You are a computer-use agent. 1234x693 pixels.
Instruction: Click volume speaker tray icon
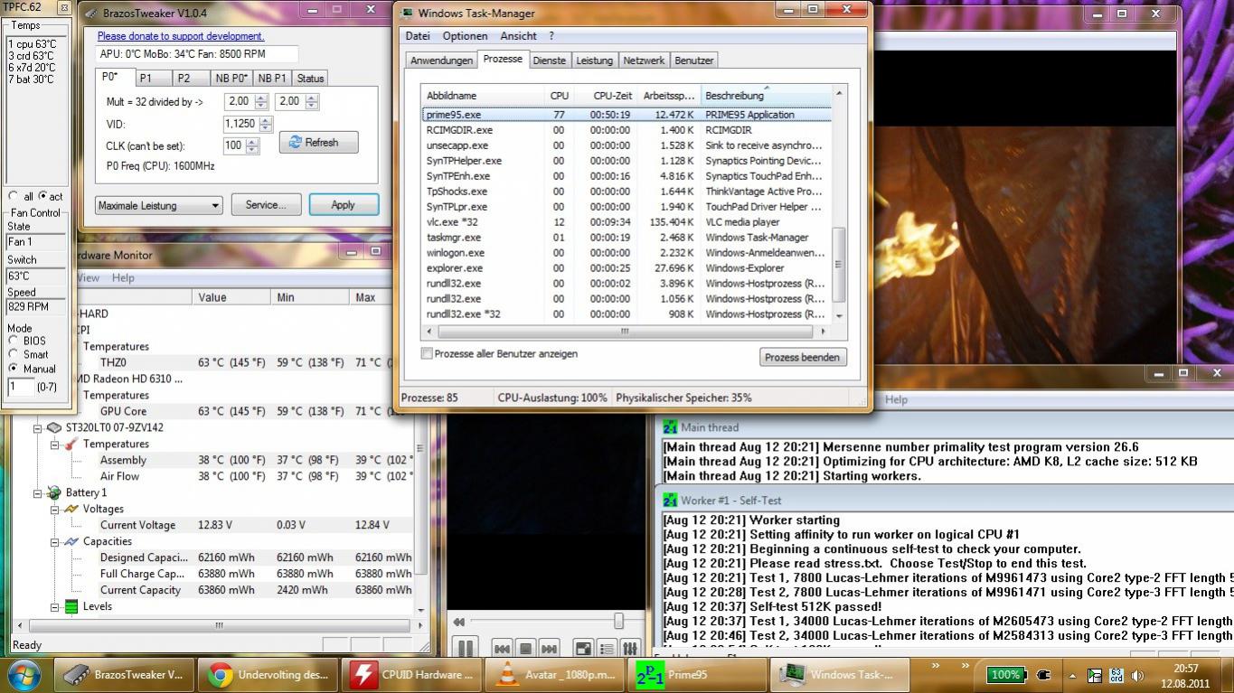pyautogui.click(x=1138, y=675)
